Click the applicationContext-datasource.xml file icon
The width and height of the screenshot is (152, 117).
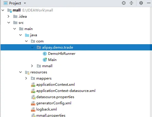(33, 91)
